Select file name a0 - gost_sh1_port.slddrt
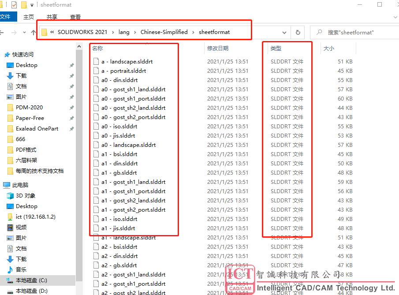 (x=133, y=98)
